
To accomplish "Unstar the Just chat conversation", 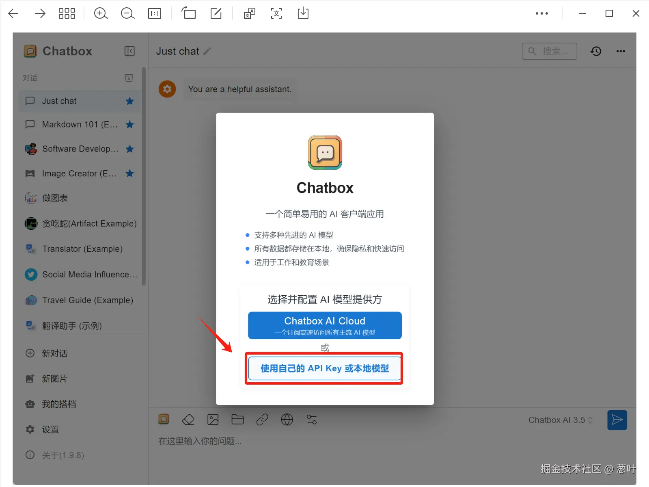I will [x=129, y=101].
